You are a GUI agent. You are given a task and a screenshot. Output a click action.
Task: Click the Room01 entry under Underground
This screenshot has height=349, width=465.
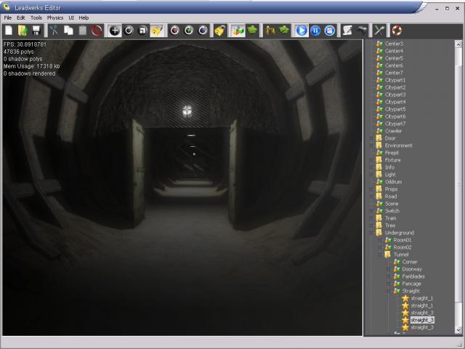[x=402, y=240]
